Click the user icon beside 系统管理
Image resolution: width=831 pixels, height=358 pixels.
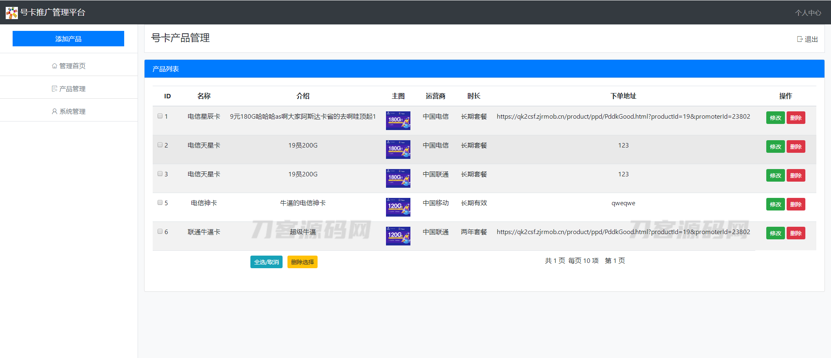pos(55,111)
